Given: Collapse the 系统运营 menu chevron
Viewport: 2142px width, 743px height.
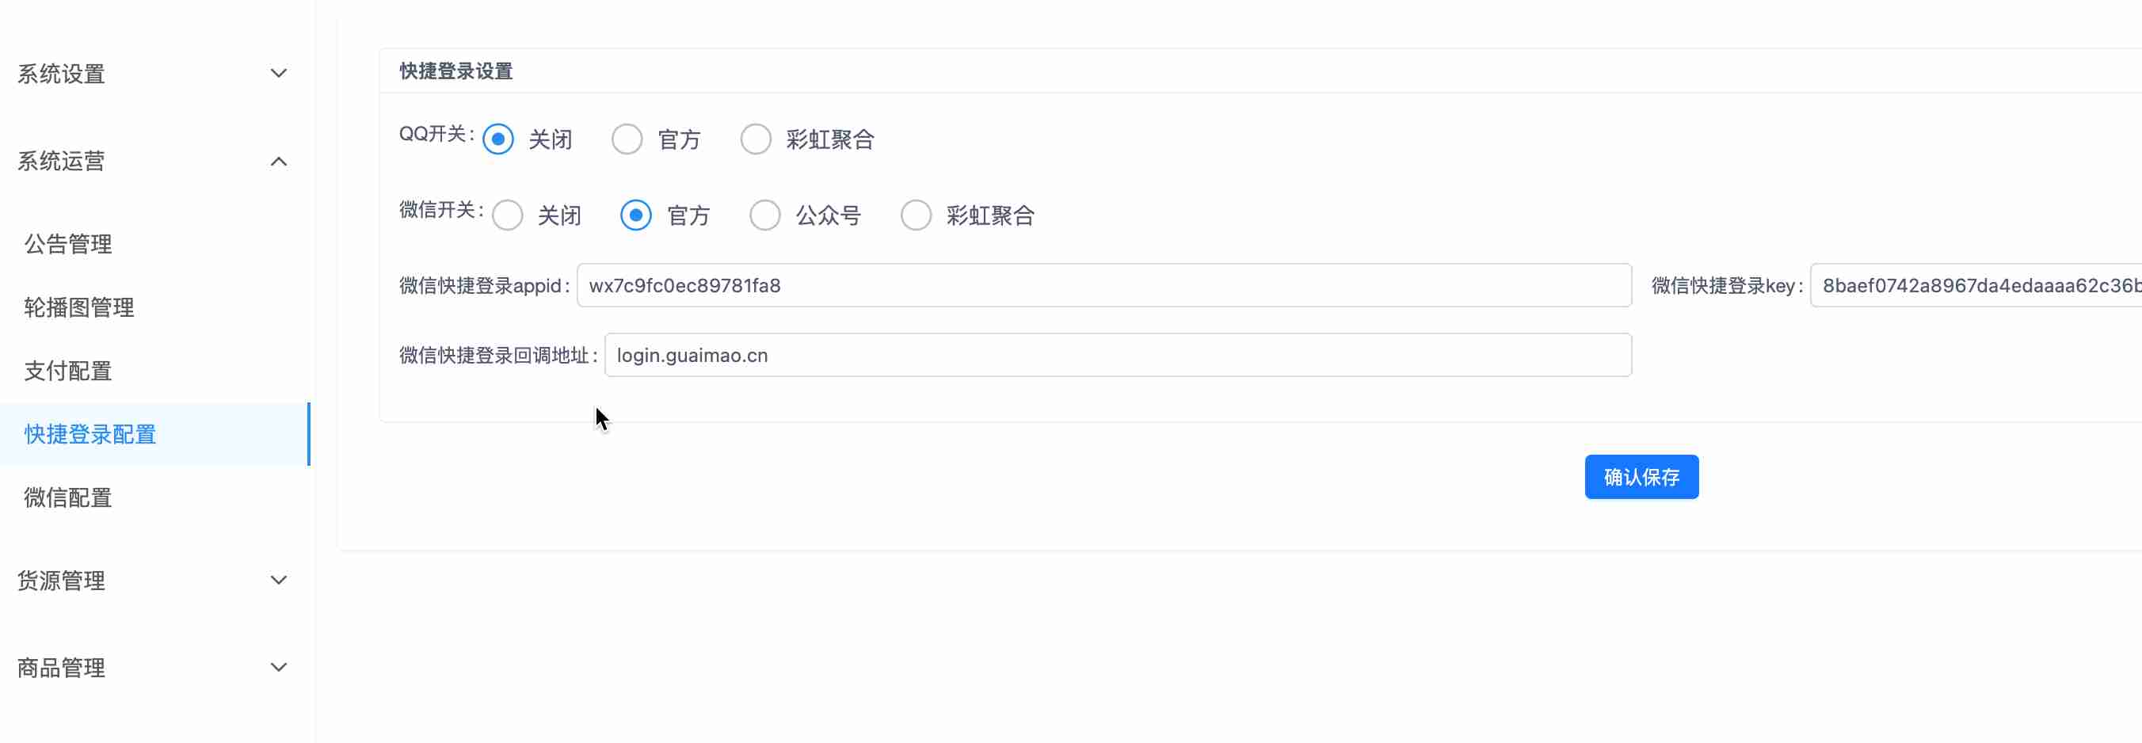Looking at the screenshot, I should [x=279, y=162].
